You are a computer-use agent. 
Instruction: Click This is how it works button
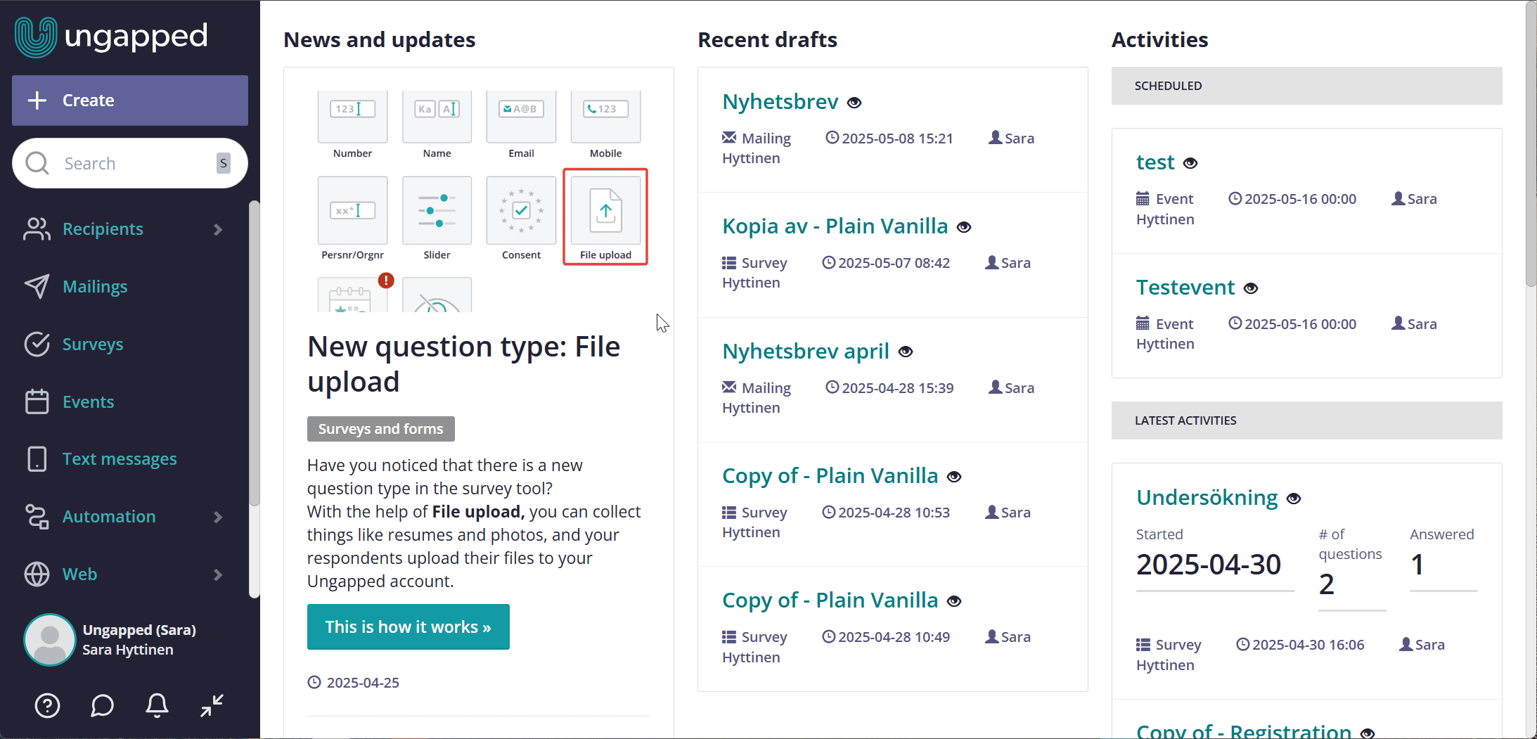(408, 626)
